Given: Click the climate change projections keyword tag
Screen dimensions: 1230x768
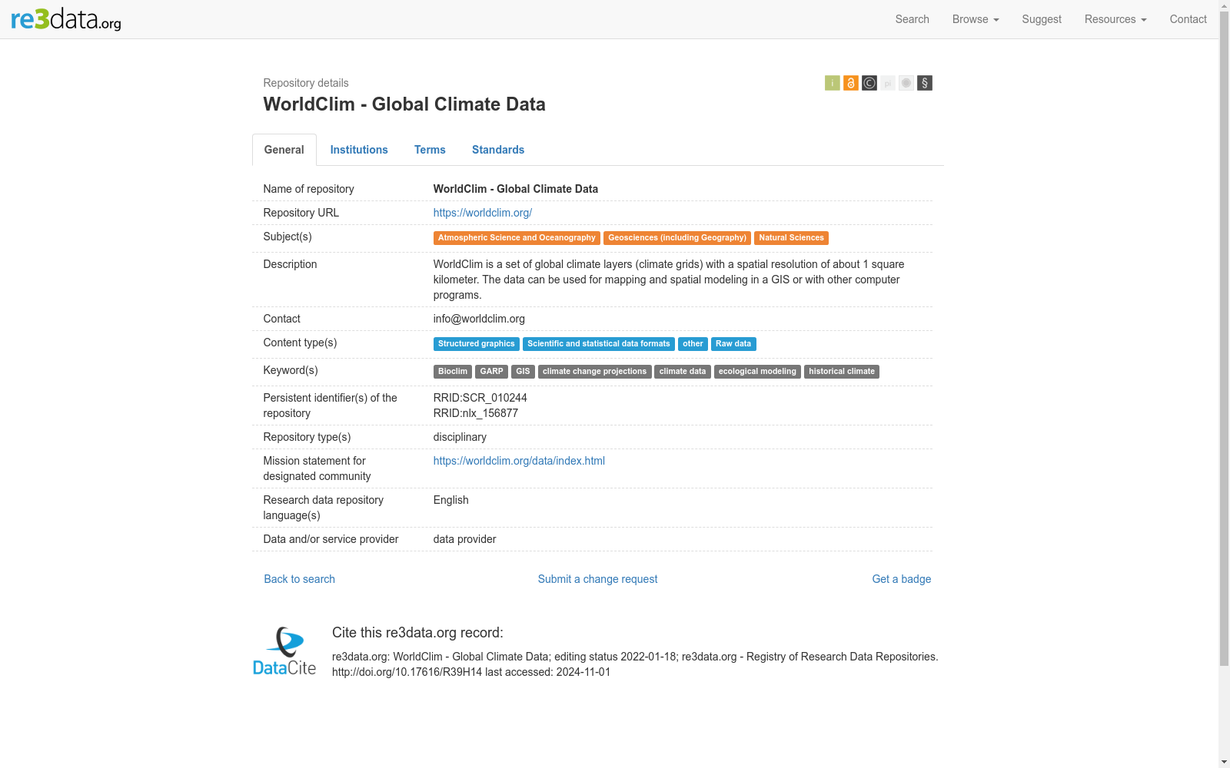Looking at the screenshot, I should [x=595, y=372].
